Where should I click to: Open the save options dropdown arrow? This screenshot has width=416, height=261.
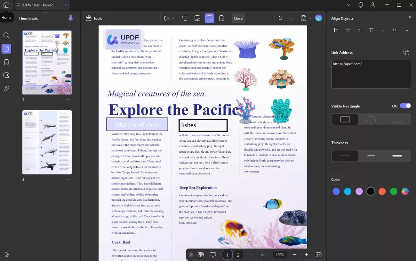click(310, 18)
